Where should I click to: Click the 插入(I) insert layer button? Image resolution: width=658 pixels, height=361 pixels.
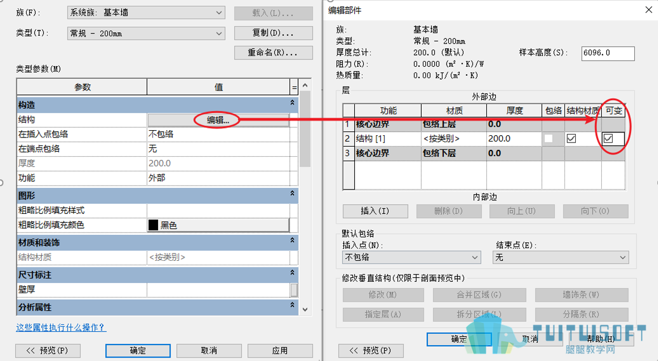(375, 211)
